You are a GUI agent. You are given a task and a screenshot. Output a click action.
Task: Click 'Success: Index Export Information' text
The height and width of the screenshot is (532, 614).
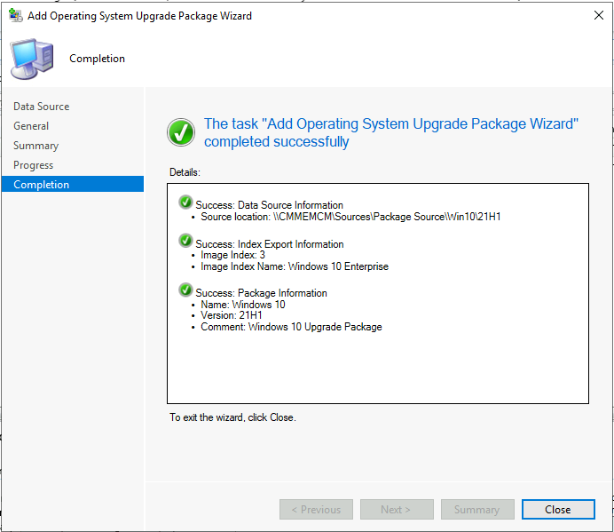click(270, 244)
